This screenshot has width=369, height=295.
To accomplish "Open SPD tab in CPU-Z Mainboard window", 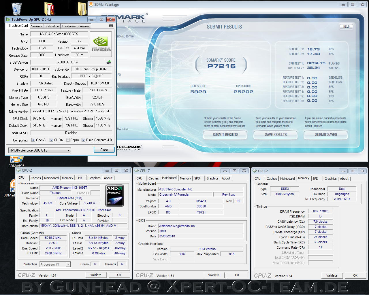I will 197,178.
